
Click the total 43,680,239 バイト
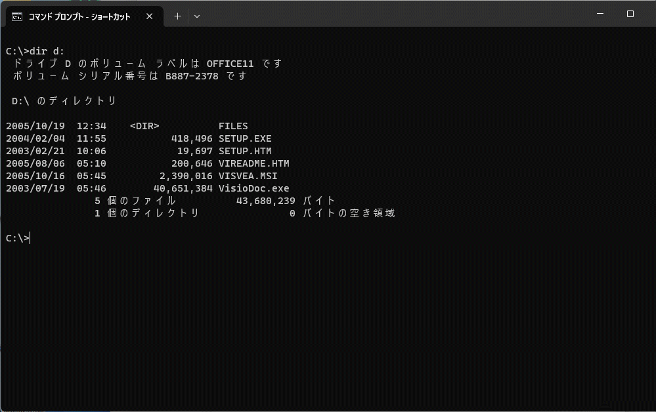click(x=286, y=201)
